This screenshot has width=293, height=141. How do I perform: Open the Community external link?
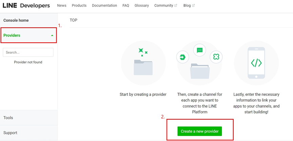click(x=166, y=5)
